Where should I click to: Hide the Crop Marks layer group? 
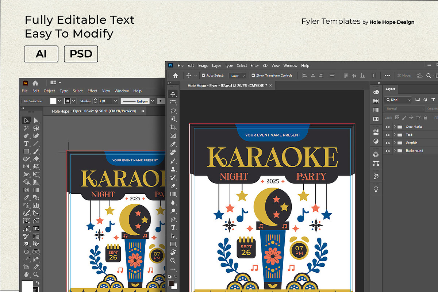point(388,127)
